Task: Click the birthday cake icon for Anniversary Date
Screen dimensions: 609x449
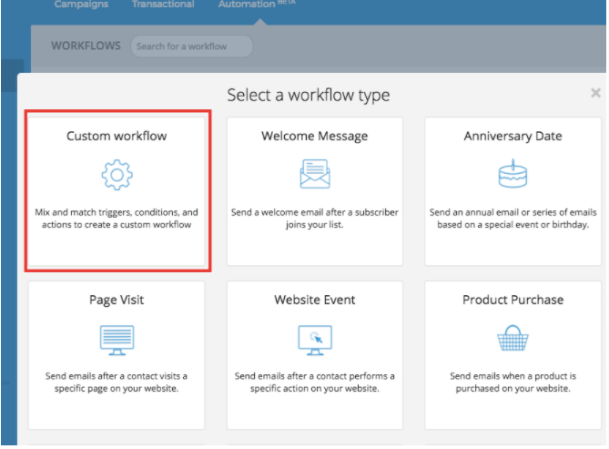Action: (513, 172)
